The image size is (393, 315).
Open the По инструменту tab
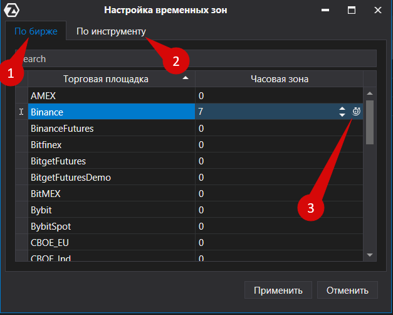tap(111, 31)
